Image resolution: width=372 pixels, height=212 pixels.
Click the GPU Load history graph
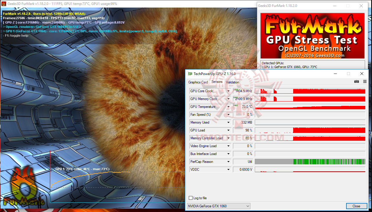pos(310,130)
